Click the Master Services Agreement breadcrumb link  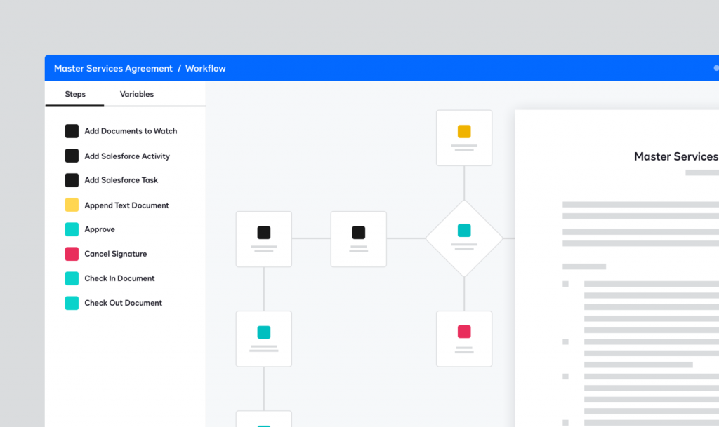pyautogui.click(x=113, y=68)
